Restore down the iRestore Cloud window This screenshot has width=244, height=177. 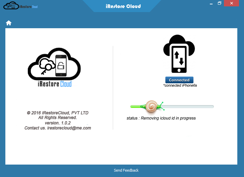pos(220,3)
